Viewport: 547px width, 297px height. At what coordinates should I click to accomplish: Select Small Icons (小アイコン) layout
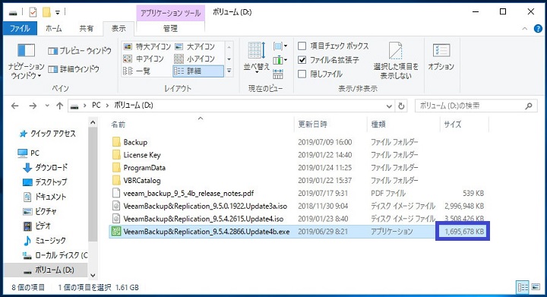point(194,59)
